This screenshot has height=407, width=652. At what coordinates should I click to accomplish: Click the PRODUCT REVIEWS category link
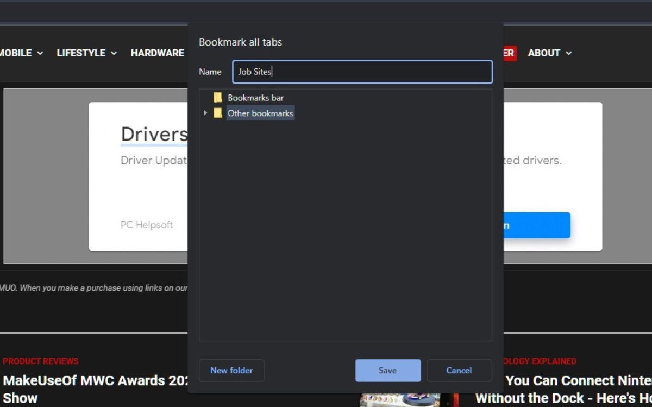click(x=41, y=361)
